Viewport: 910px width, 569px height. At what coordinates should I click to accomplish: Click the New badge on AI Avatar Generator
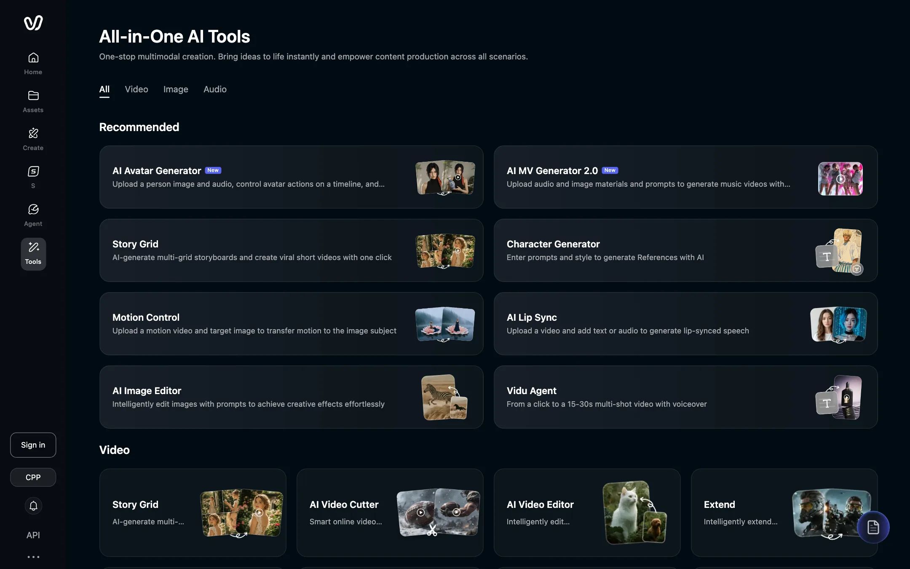pos(213,170)
